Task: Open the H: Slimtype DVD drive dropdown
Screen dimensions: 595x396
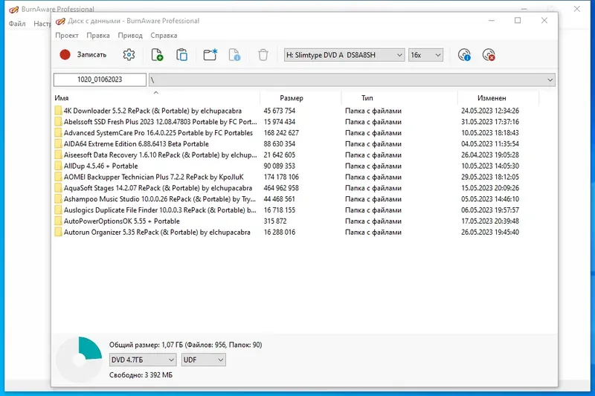Action: (x=344, y=55)
